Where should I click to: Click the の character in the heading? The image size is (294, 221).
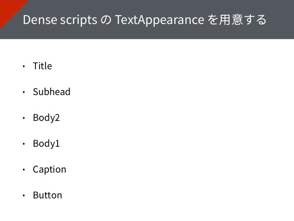click(x=106, y=20)
